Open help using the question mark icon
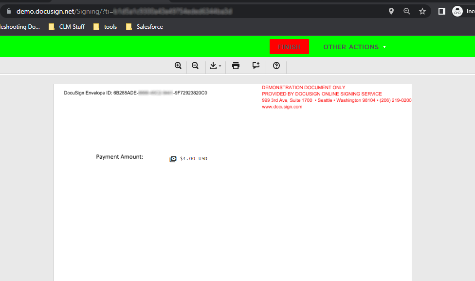Screen dimensions: 475x281 point(276,65)
